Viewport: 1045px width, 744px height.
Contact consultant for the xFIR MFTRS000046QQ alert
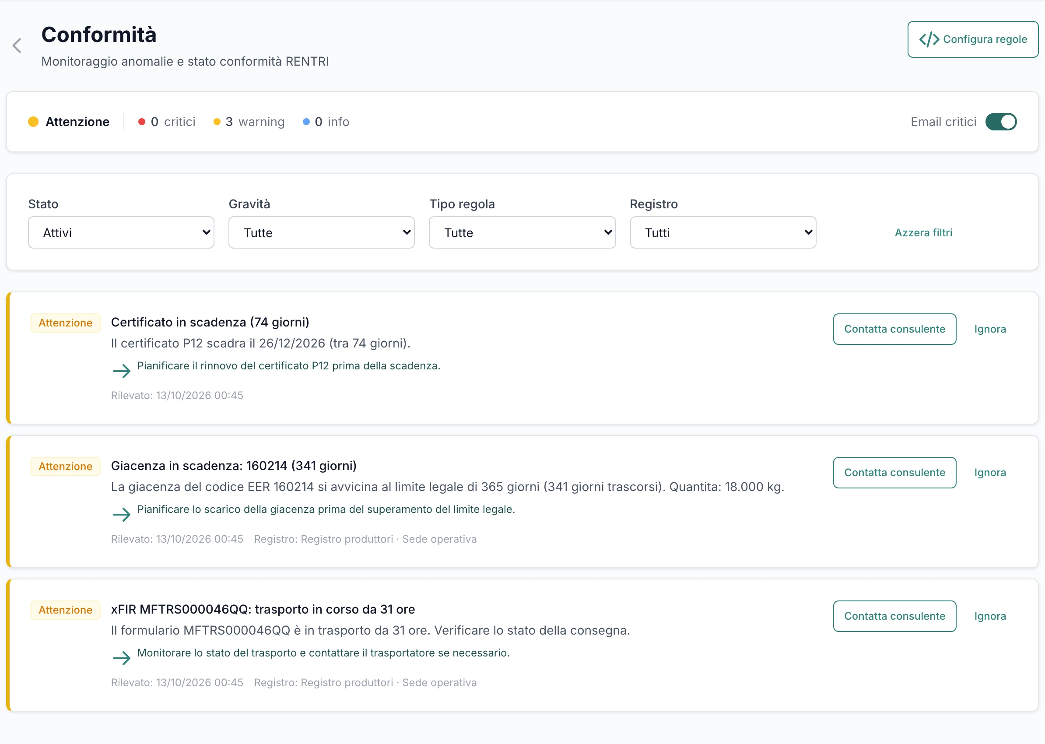click(x=894, y=616)
